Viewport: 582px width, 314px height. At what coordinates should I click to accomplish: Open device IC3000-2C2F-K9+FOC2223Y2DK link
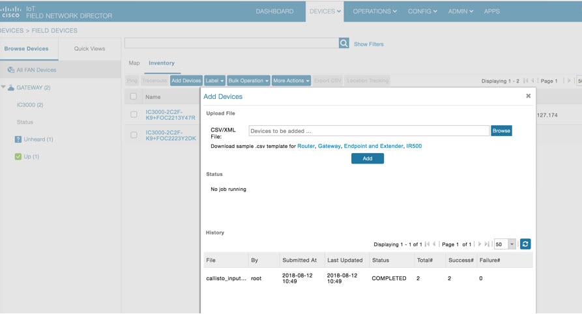point(171,135)
